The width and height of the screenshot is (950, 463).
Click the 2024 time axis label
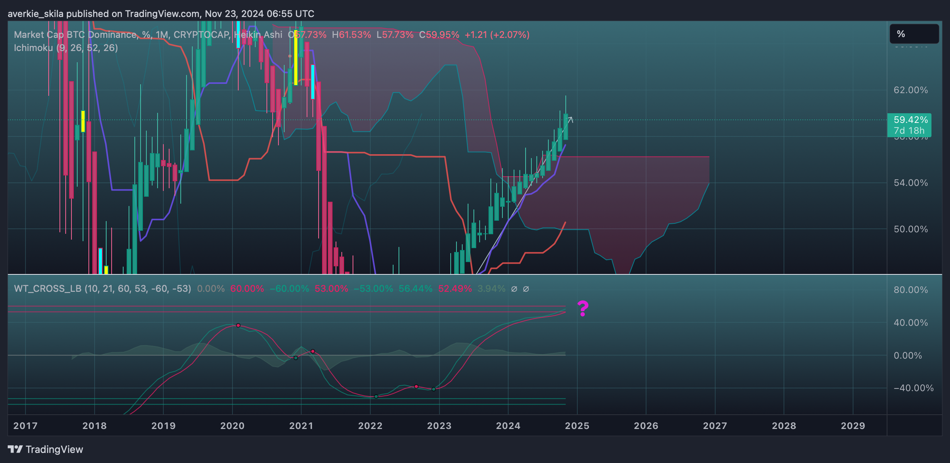(x=508, y=426)
